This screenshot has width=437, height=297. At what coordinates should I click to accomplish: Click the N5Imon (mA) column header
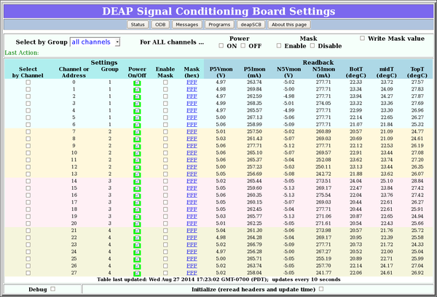(323, 72)
